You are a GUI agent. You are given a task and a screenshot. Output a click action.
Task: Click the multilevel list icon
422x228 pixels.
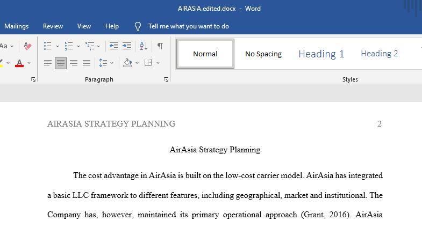(90, 46)
